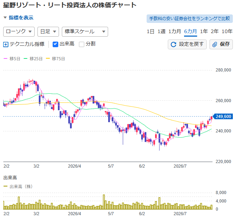Click the 8,000 volume axis label
This screenshot has width=236, height=218.
point(221,193)
